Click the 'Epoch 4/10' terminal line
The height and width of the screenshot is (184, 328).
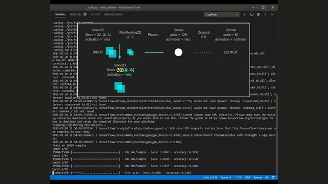[60, 169]
